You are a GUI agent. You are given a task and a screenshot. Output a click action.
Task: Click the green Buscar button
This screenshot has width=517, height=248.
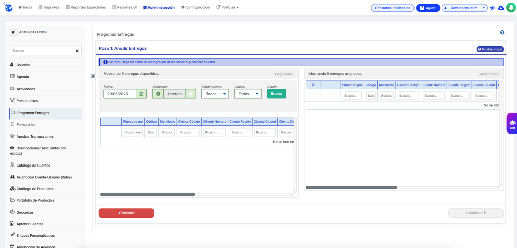[x=277, y=94]
